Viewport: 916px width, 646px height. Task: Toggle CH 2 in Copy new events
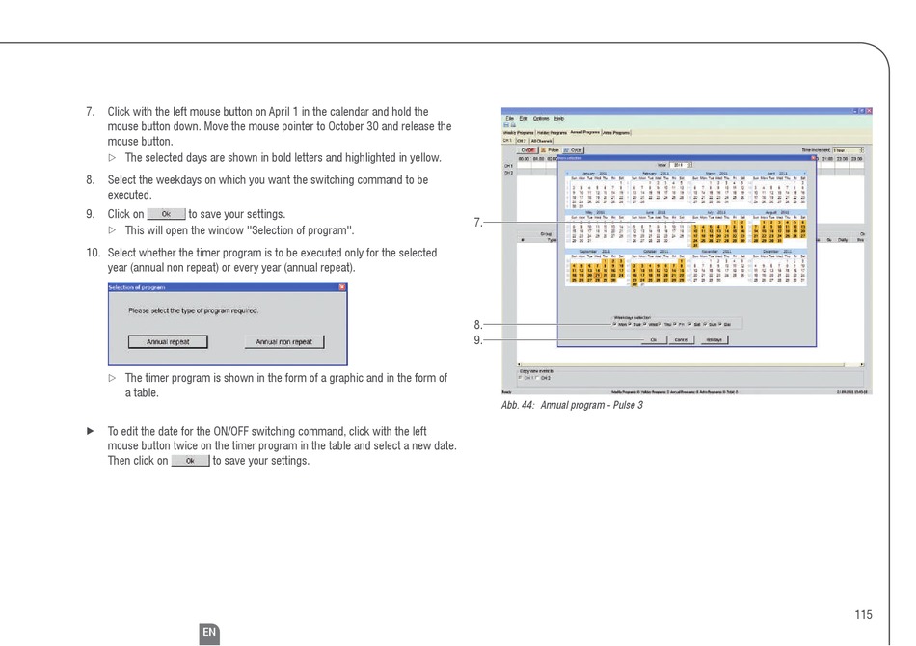pos(538,379)
